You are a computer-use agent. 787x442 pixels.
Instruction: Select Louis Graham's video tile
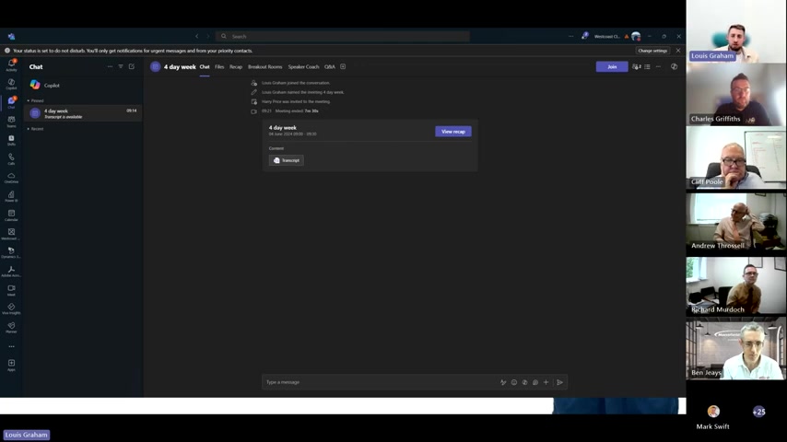736,31
